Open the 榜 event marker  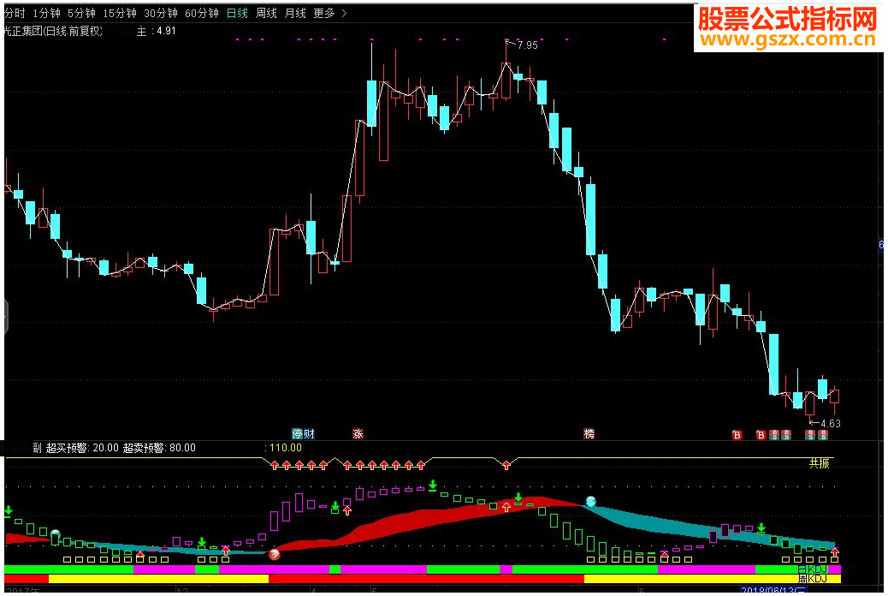click(x=589, y=434)
